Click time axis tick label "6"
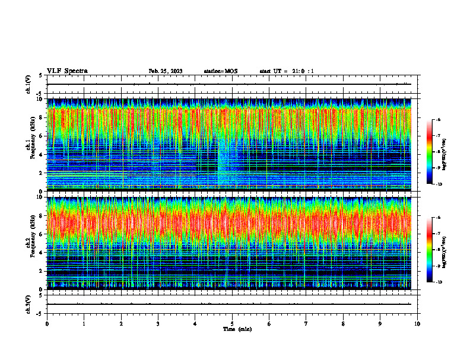This screenshot has width=470, height=363. point(269,324)
